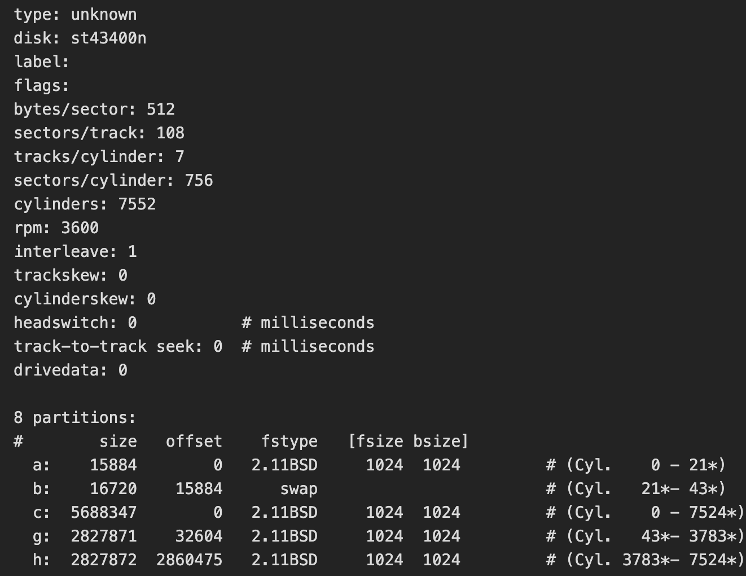746x576 pixels.
Task: Place cursor on the empty flags line
Action: click(x=42, y=86)
